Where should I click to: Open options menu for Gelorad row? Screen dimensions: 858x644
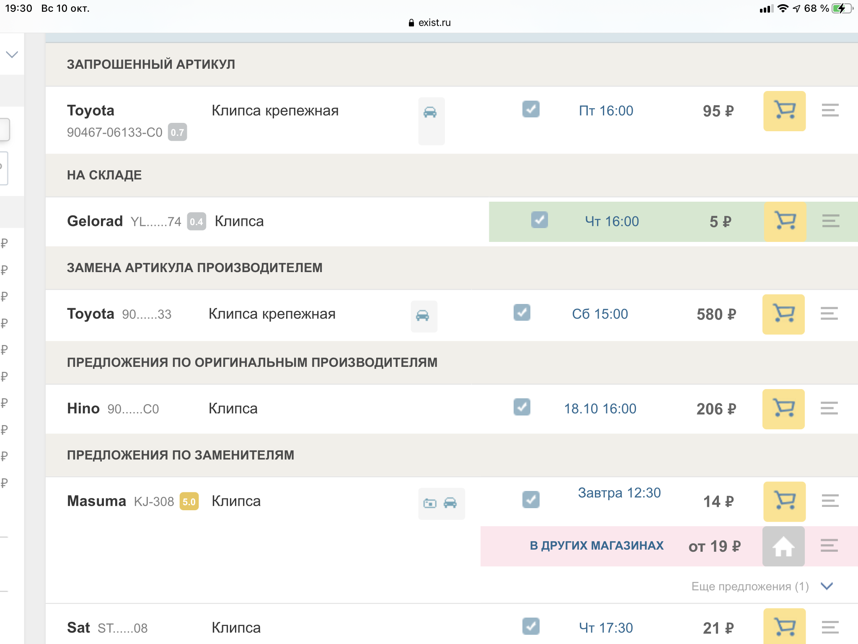pyautogui.click(x=831, y=221)
